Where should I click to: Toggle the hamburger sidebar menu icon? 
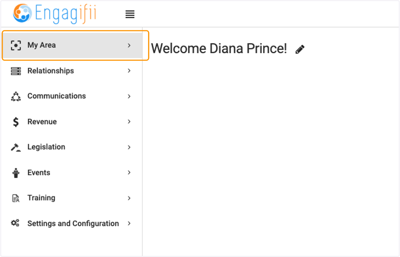coord(130,14)
